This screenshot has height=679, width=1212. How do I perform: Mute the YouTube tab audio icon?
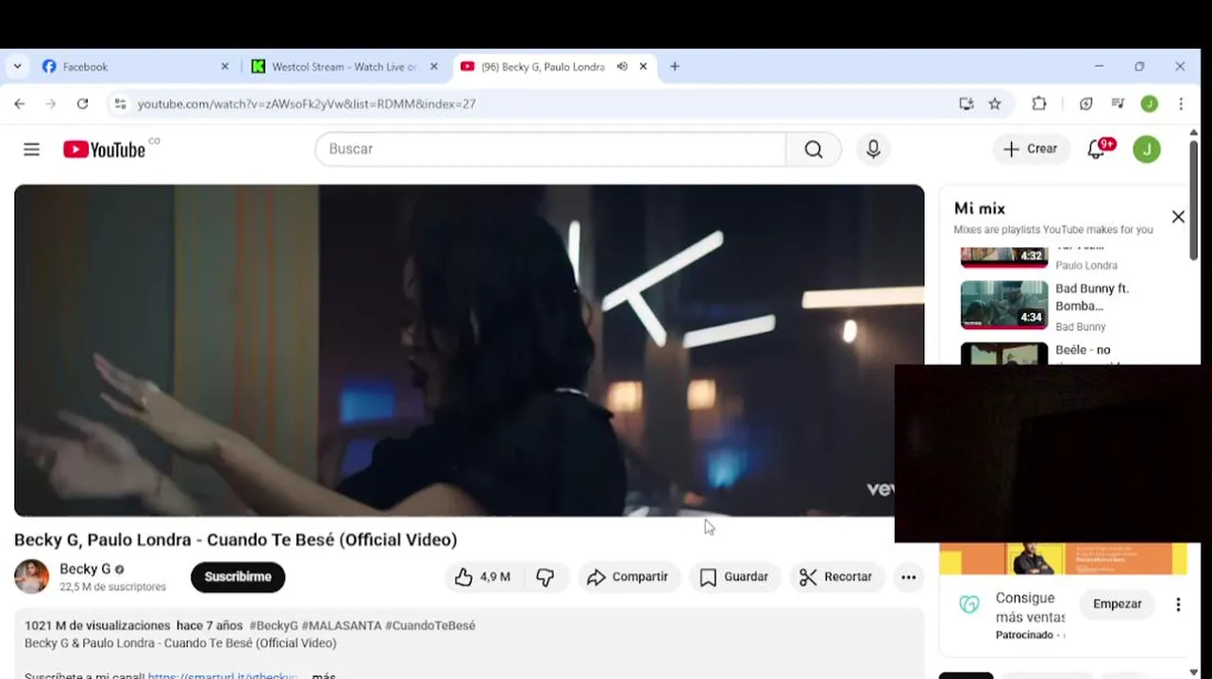point(622,67)
